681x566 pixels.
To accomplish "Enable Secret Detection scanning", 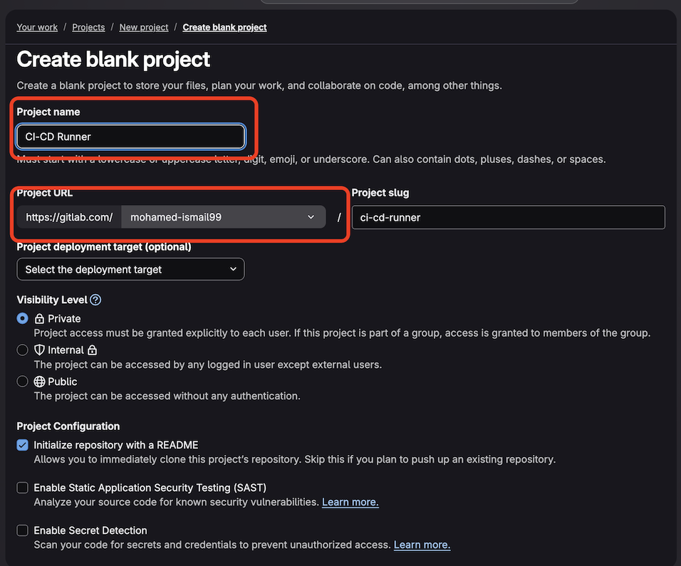I will coord(22,530).
